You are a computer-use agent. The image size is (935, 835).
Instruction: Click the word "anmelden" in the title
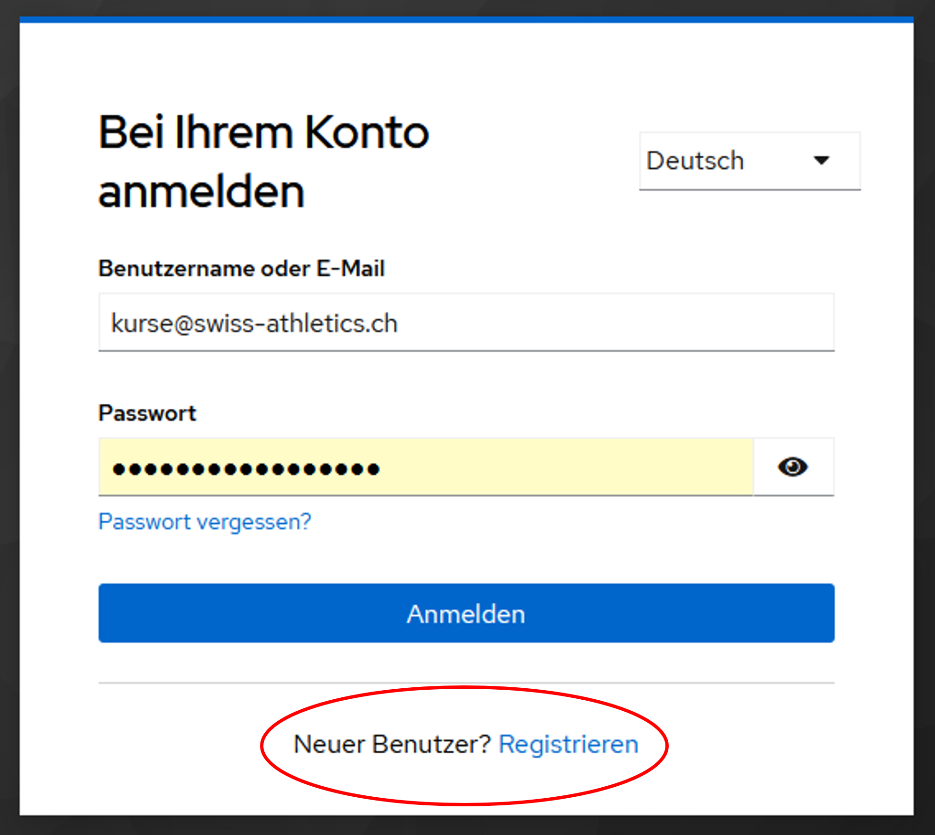201,192
